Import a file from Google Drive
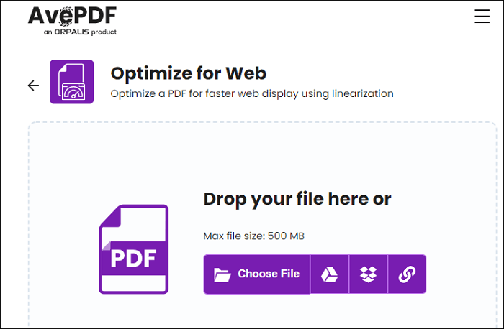 click(x=330, y=274)
